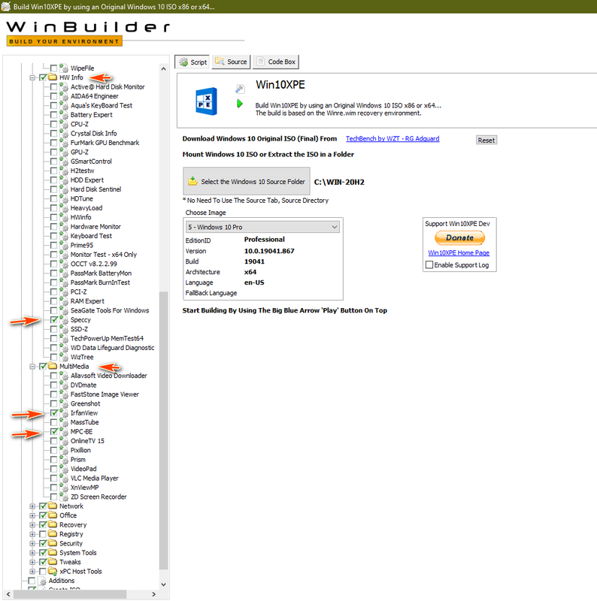Click the script gear icon beside Speccy

coord(64,320)
